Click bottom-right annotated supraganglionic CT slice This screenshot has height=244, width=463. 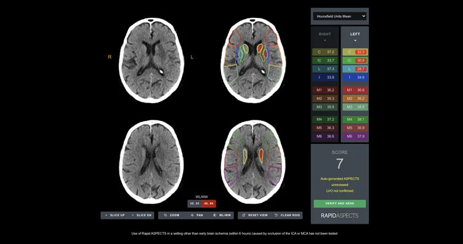[x=253, y=162]
